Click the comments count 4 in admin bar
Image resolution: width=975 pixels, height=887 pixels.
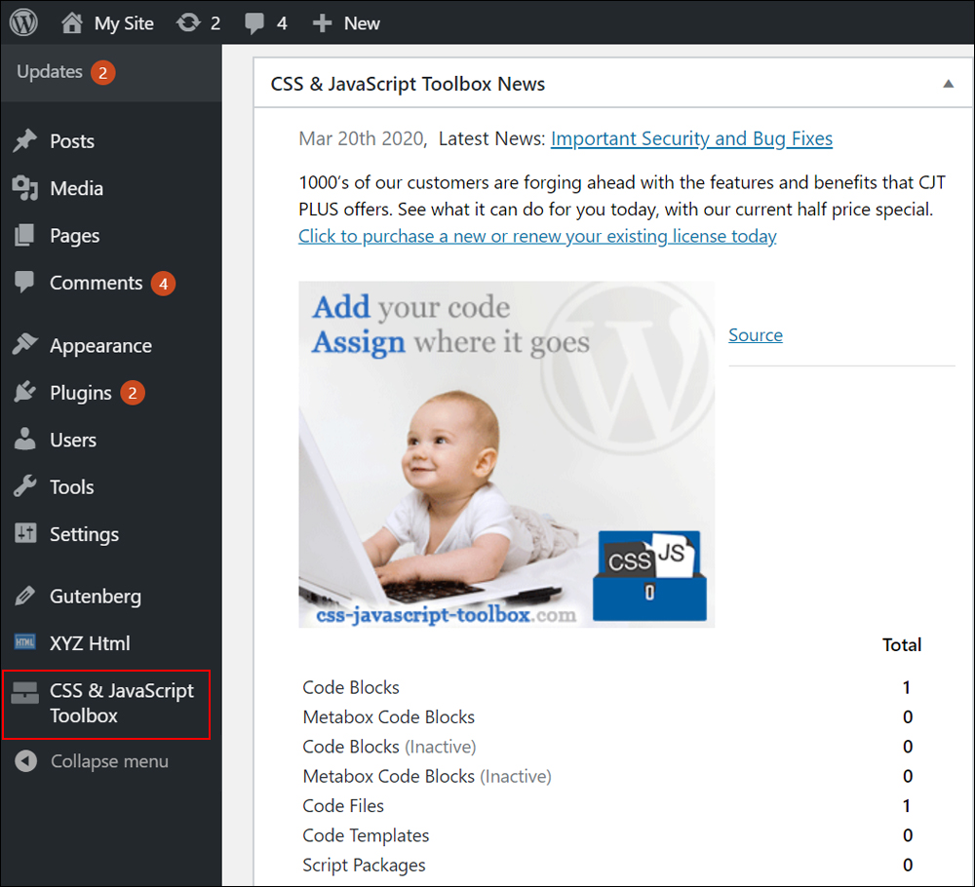[x=282, y=23]
